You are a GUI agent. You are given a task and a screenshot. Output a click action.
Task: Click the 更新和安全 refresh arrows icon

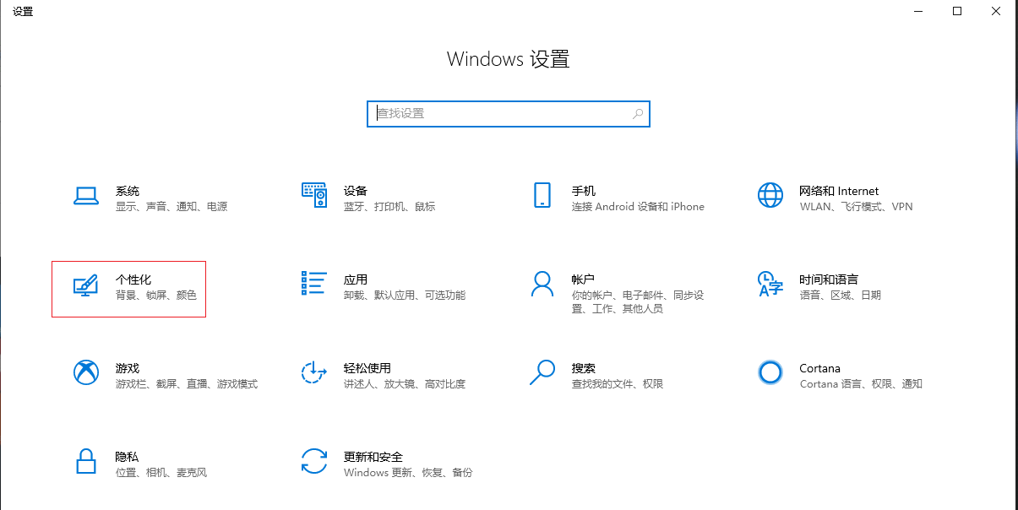(313, 461)
